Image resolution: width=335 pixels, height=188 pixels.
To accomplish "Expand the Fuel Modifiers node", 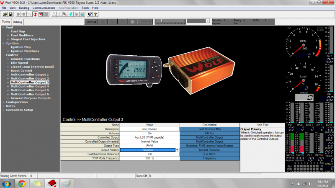I will [x=8, y=36].
